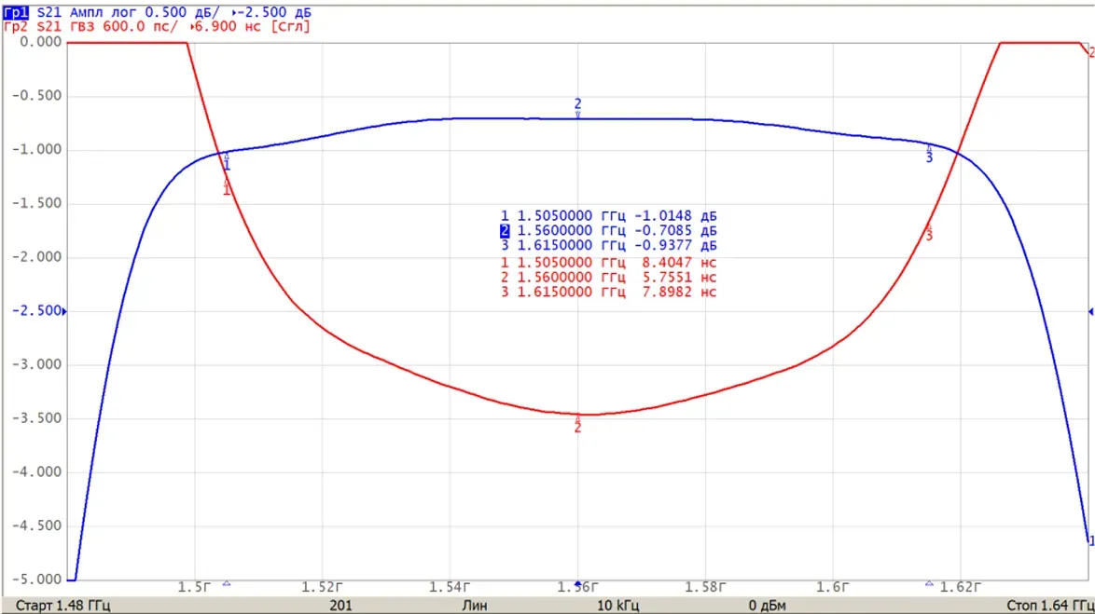Click the 6.900 нс reference value

[x=228, y=26]
